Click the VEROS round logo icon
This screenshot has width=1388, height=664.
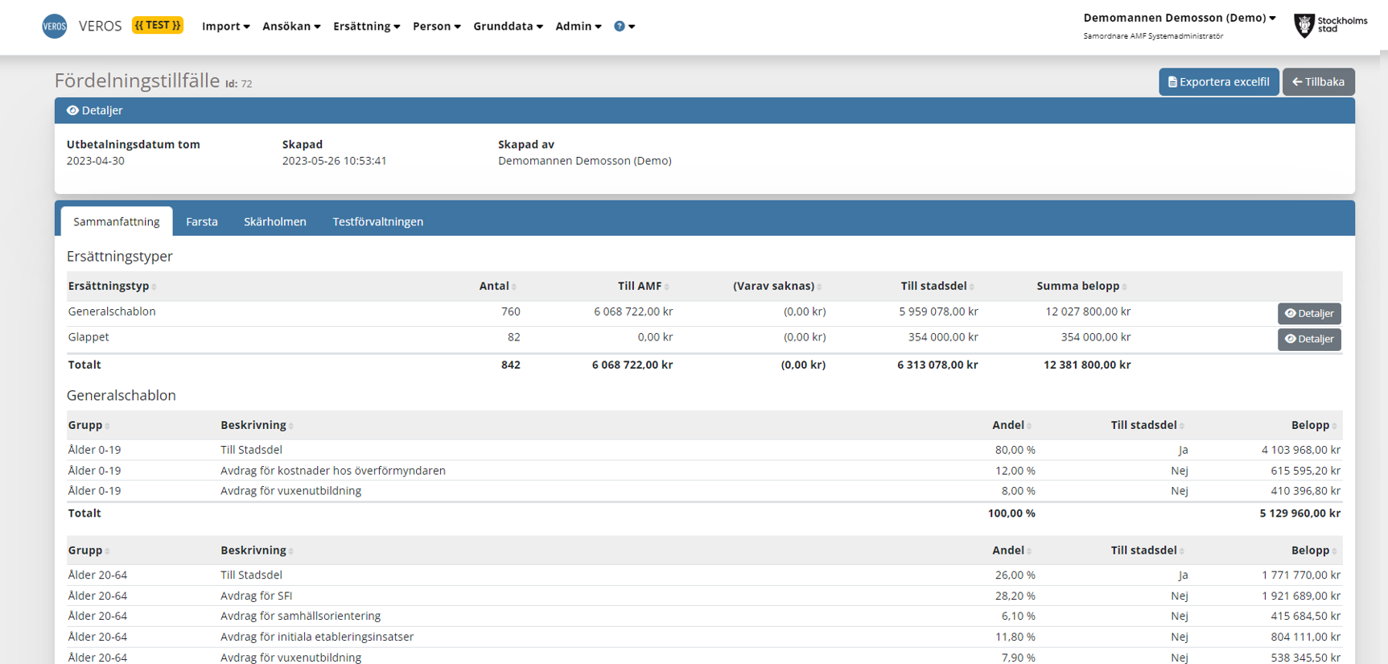pos(55,27)
